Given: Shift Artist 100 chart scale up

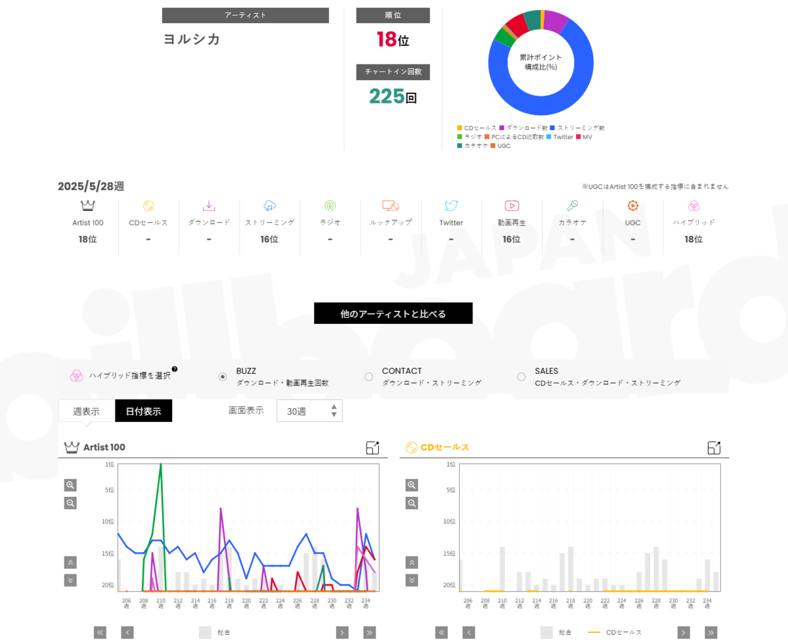Looking at the screenshot, I should pyautogui.click(x=70, y=562).
